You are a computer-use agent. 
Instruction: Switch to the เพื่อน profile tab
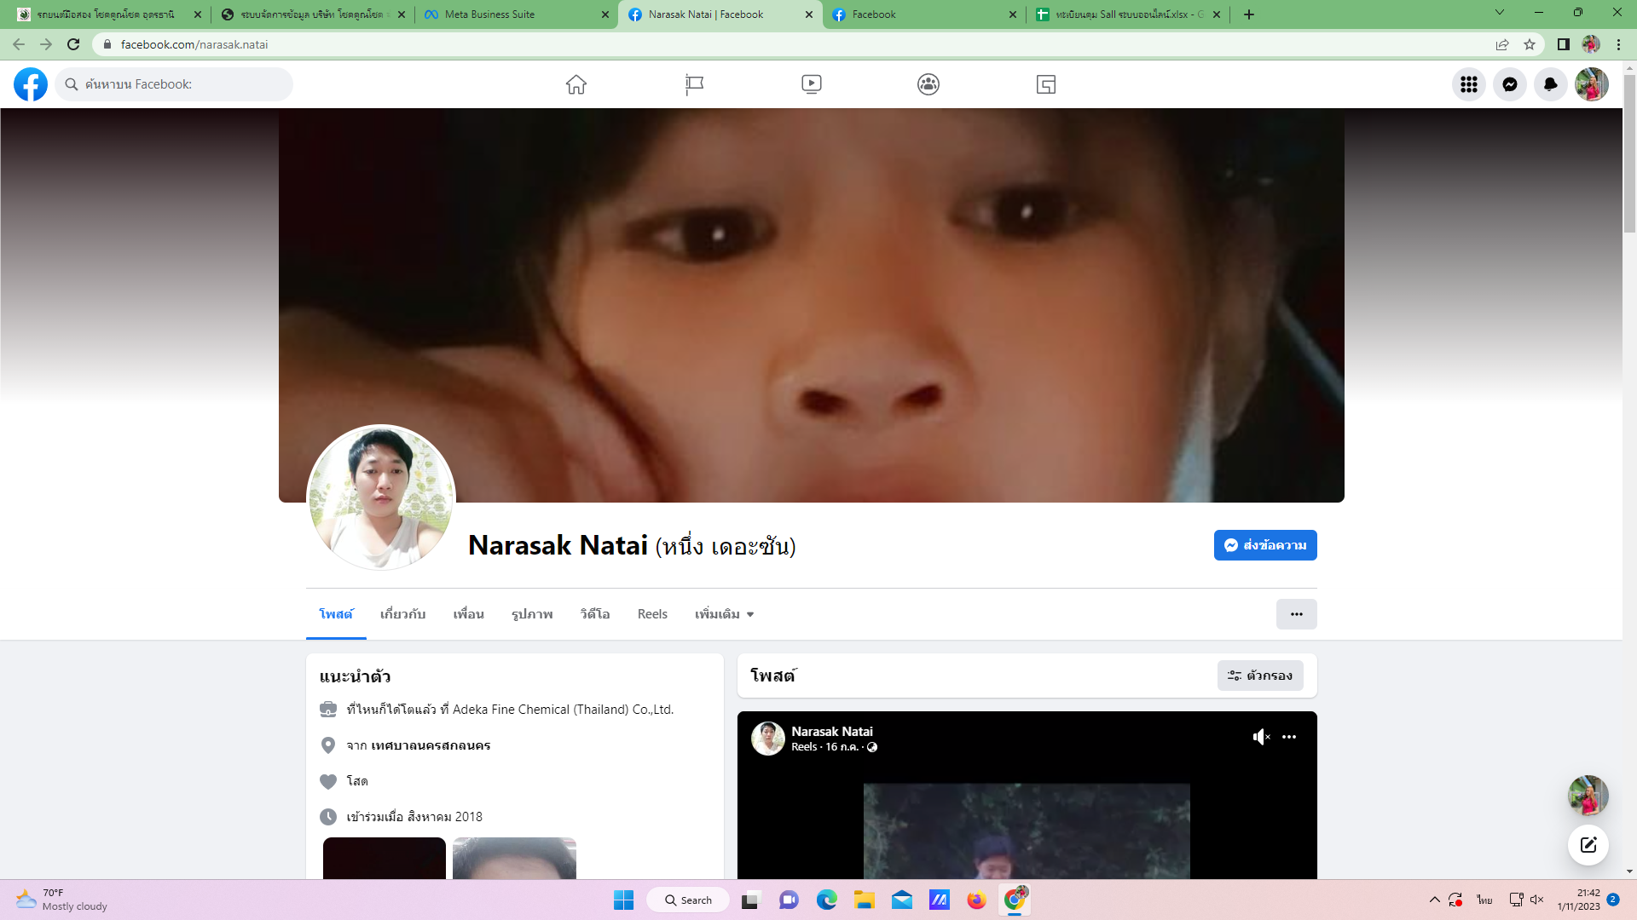pyautogui.click(x=468, y=614)
